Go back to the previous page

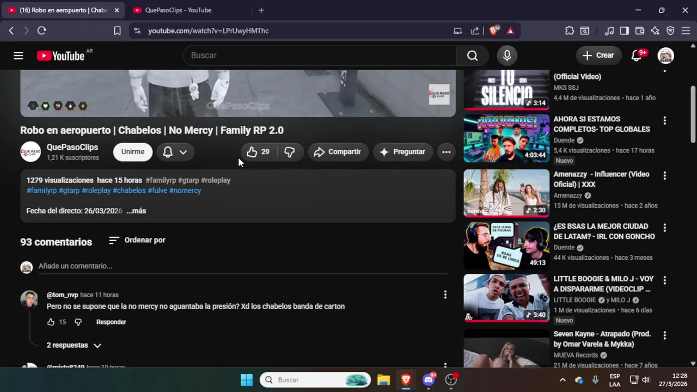11,31
